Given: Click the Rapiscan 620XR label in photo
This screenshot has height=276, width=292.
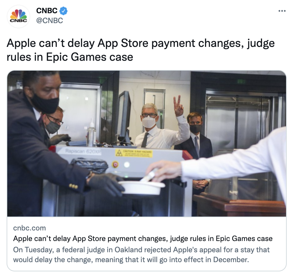Looking at the screenshot, I should click(x=83, y=152).
